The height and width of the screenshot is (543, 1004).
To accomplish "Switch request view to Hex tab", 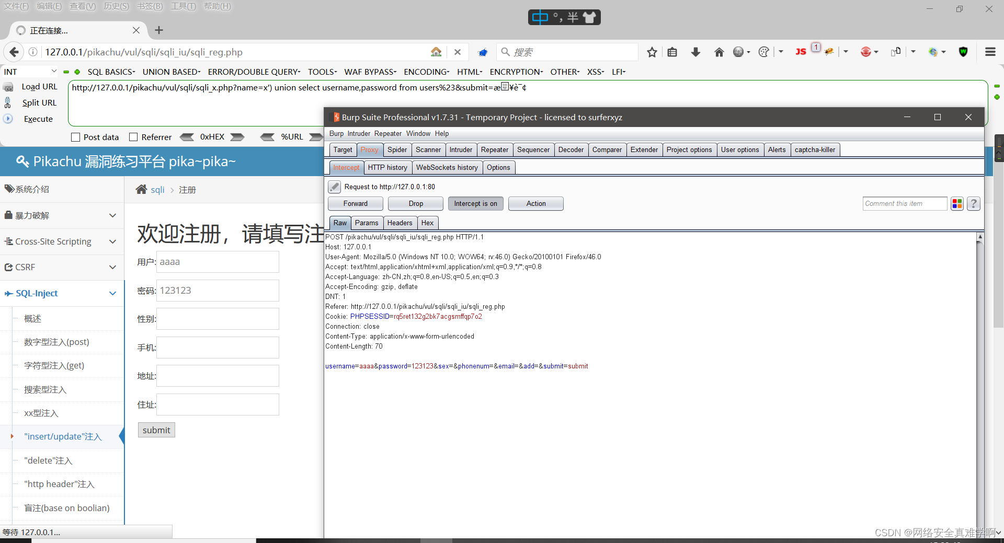I will [427, 223].
